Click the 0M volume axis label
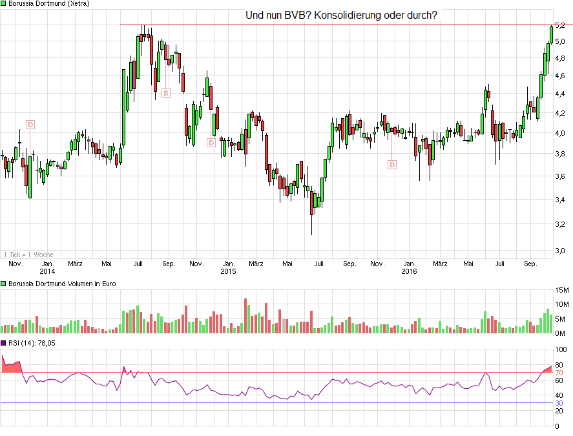Screen dimensions: 573x436 tap(561, 333)
